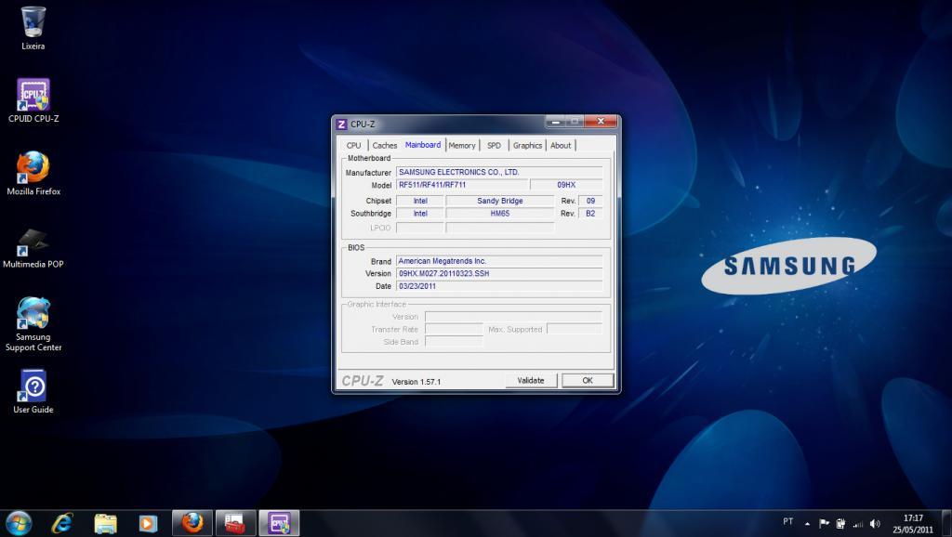Click the Southbridge Intel vendor value

[420, 214]
